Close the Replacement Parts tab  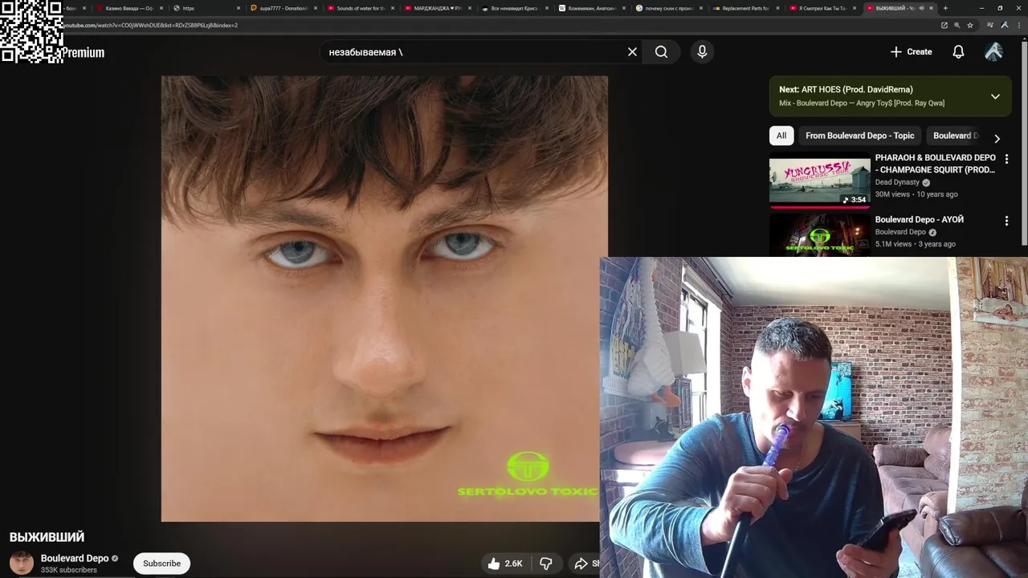coord(778,8)
